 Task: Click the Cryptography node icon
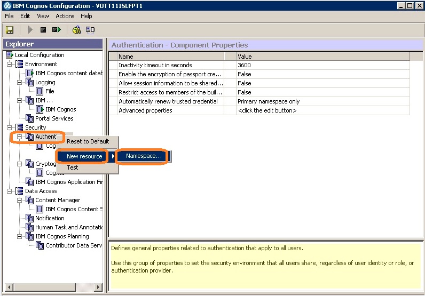[29, 164]
